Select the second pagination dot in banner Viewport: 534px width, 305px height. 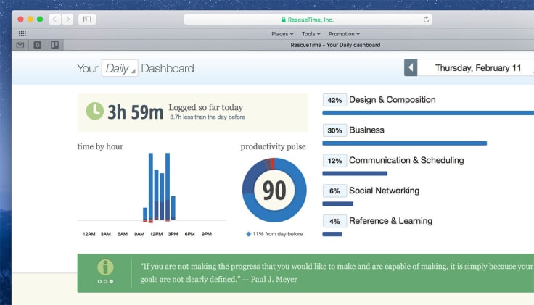coord(105,281)
